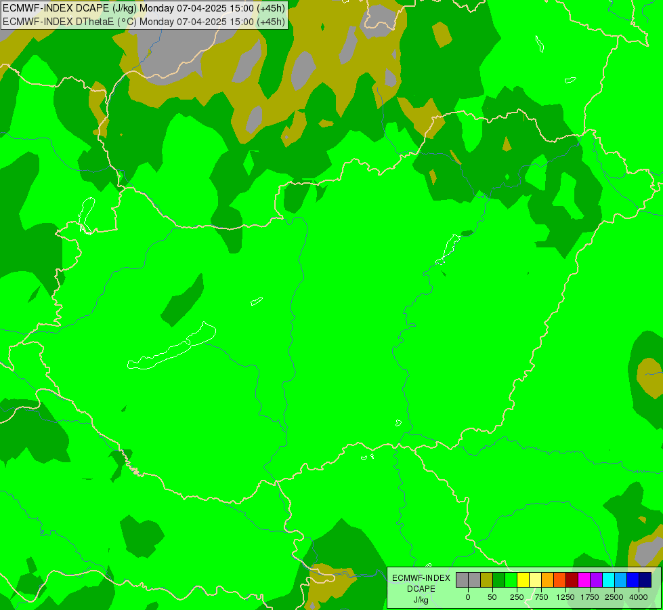
Task: Click the legend value 0
Action: tap(468, 597)
